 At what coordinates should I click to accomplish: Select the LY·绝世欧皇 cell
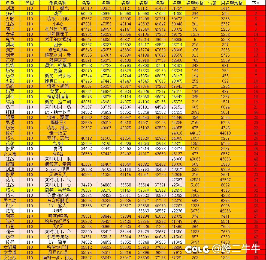click(x=58, y=112)
